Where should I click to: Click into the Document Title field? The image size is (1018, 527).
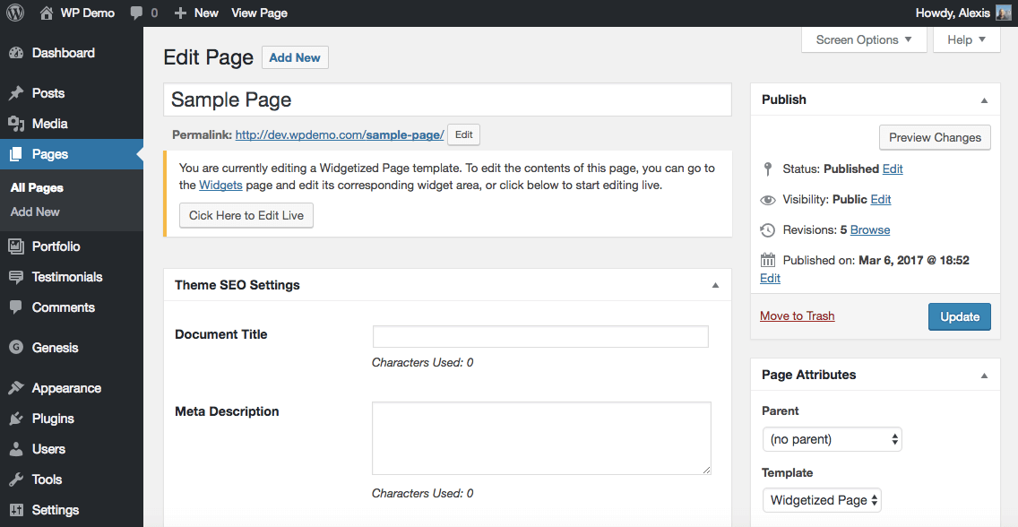540,336
